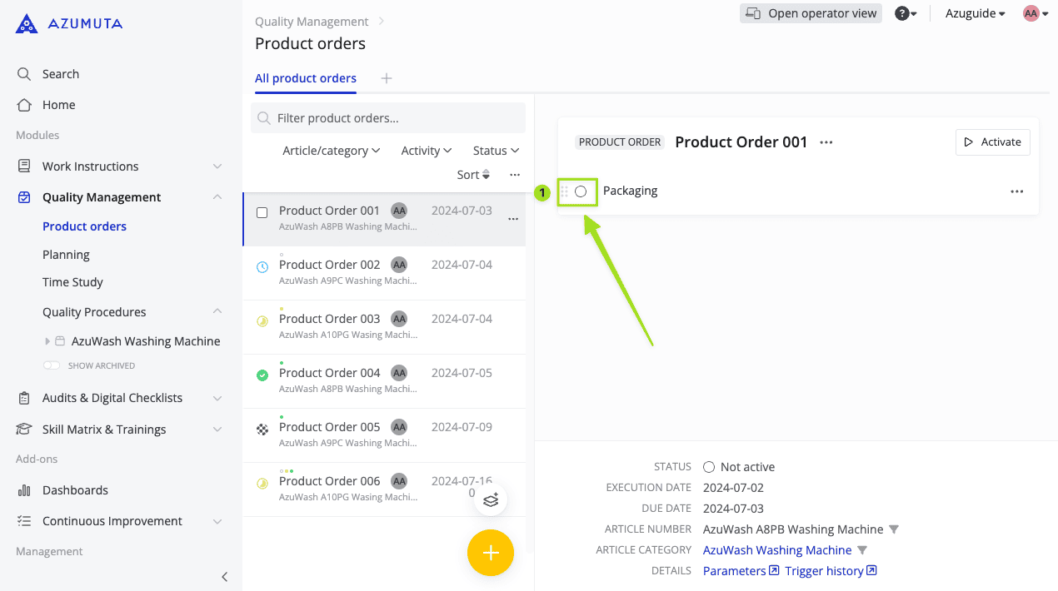Click Sort to reorder product orders

point(472,174)
